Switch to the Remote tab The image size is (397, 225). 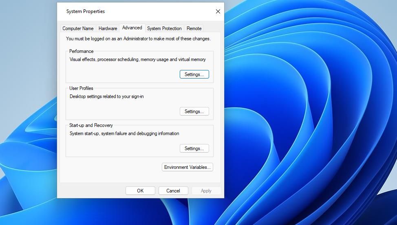click(194, 28)
